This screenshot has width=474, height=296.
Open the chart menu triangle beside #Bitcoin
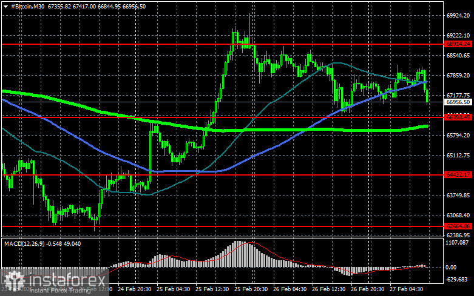tap(5, 6)
